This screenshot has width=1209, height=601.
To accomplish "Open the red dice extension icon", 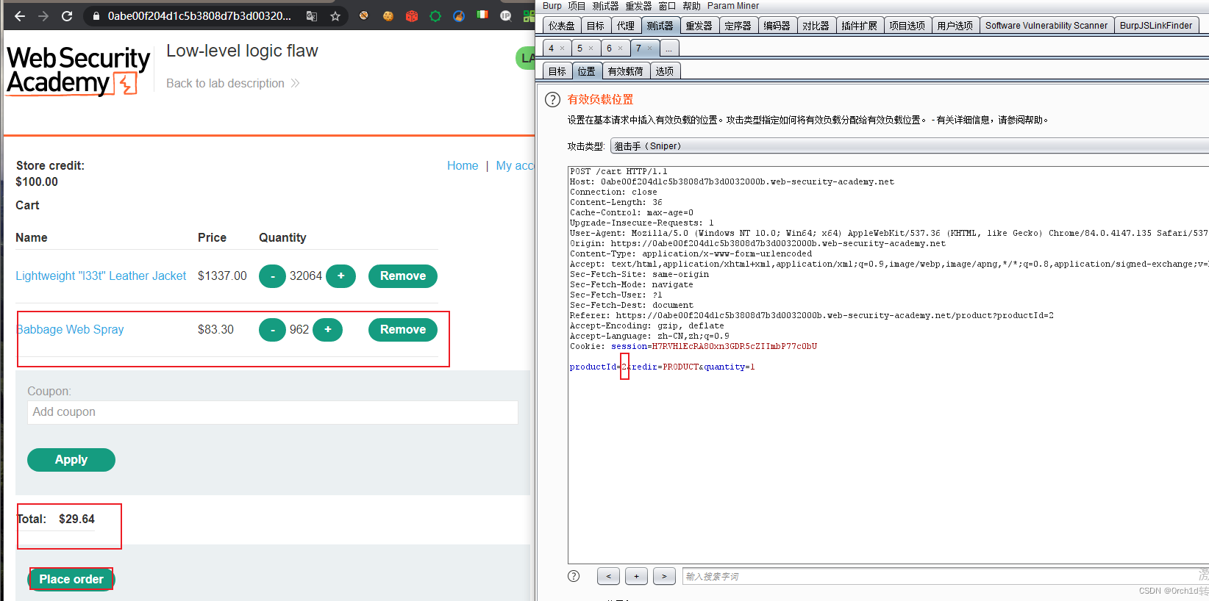I will pos(412,15).
